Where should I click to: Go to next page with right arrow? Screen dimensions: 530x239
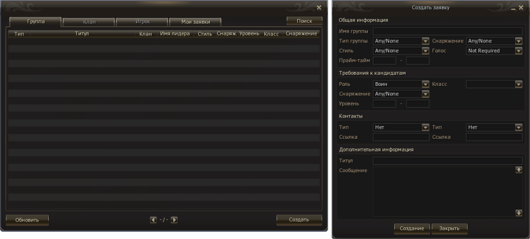[x=174, y=220]
